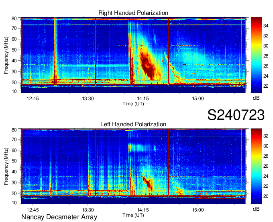This screenshot has width=273, height=222.
Task: Click the 30 MHz tick of Left Handed plot
Action: (x=14, y=183)
